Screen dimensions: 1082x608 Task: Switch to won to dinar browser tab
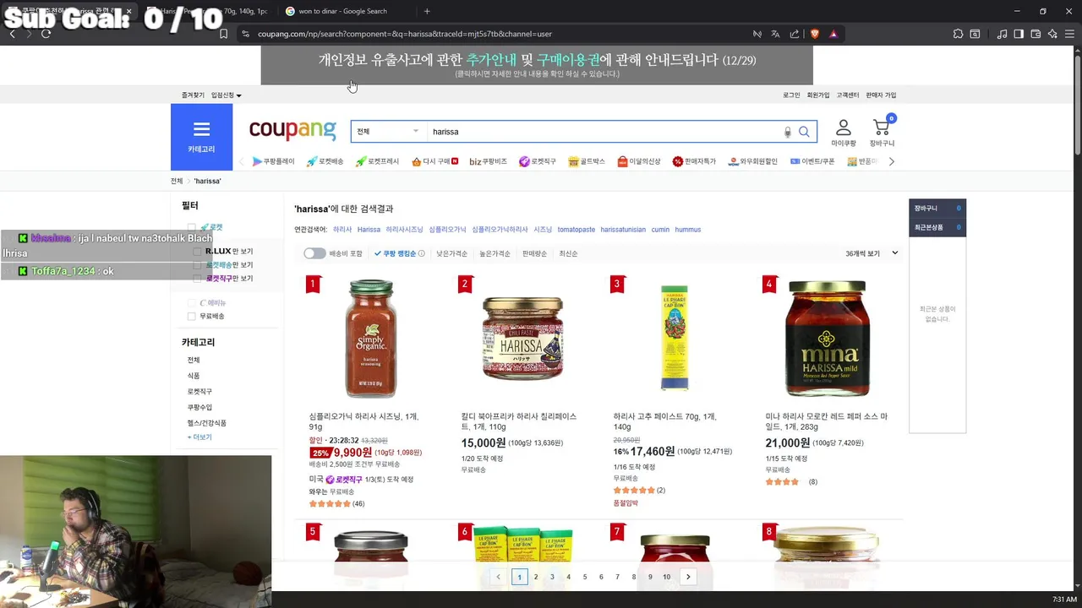pyautogui.click(x=342, y=11)
